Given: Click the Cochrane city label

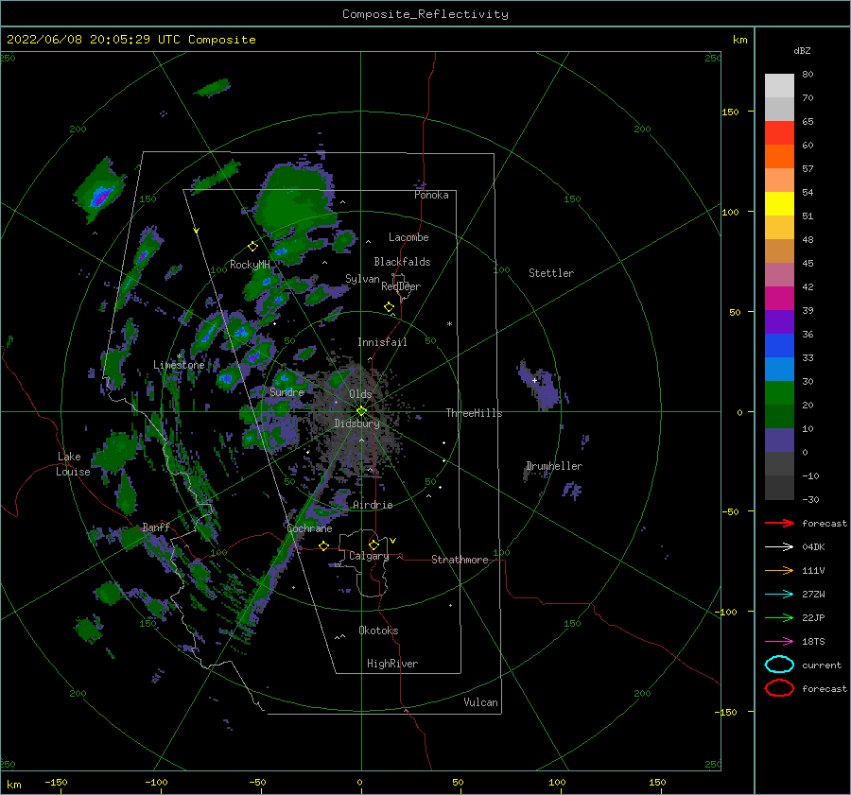Looking at the screenshot, I should click(309, 528).
